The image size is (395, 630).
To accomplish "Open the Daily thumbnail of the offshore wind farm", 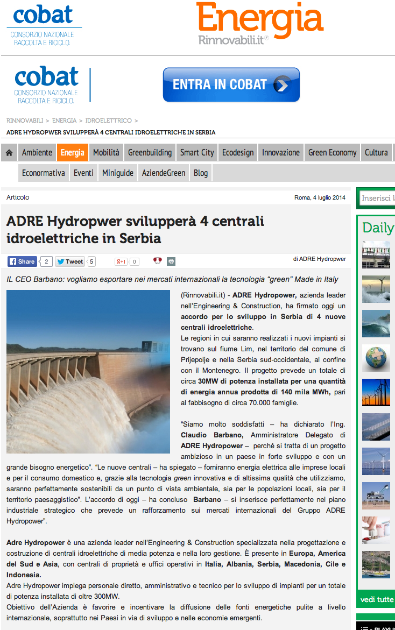I will (376, 461).
